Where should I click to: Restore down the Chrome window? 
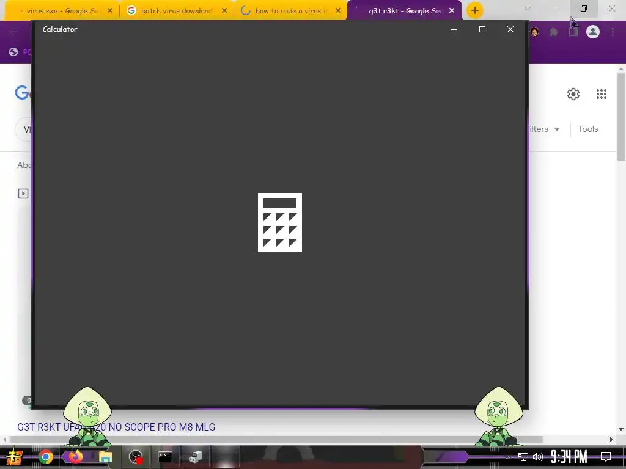point(584,9)
